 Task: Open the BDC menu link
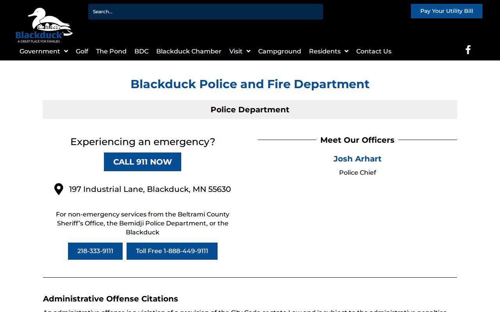click(141, 51)
